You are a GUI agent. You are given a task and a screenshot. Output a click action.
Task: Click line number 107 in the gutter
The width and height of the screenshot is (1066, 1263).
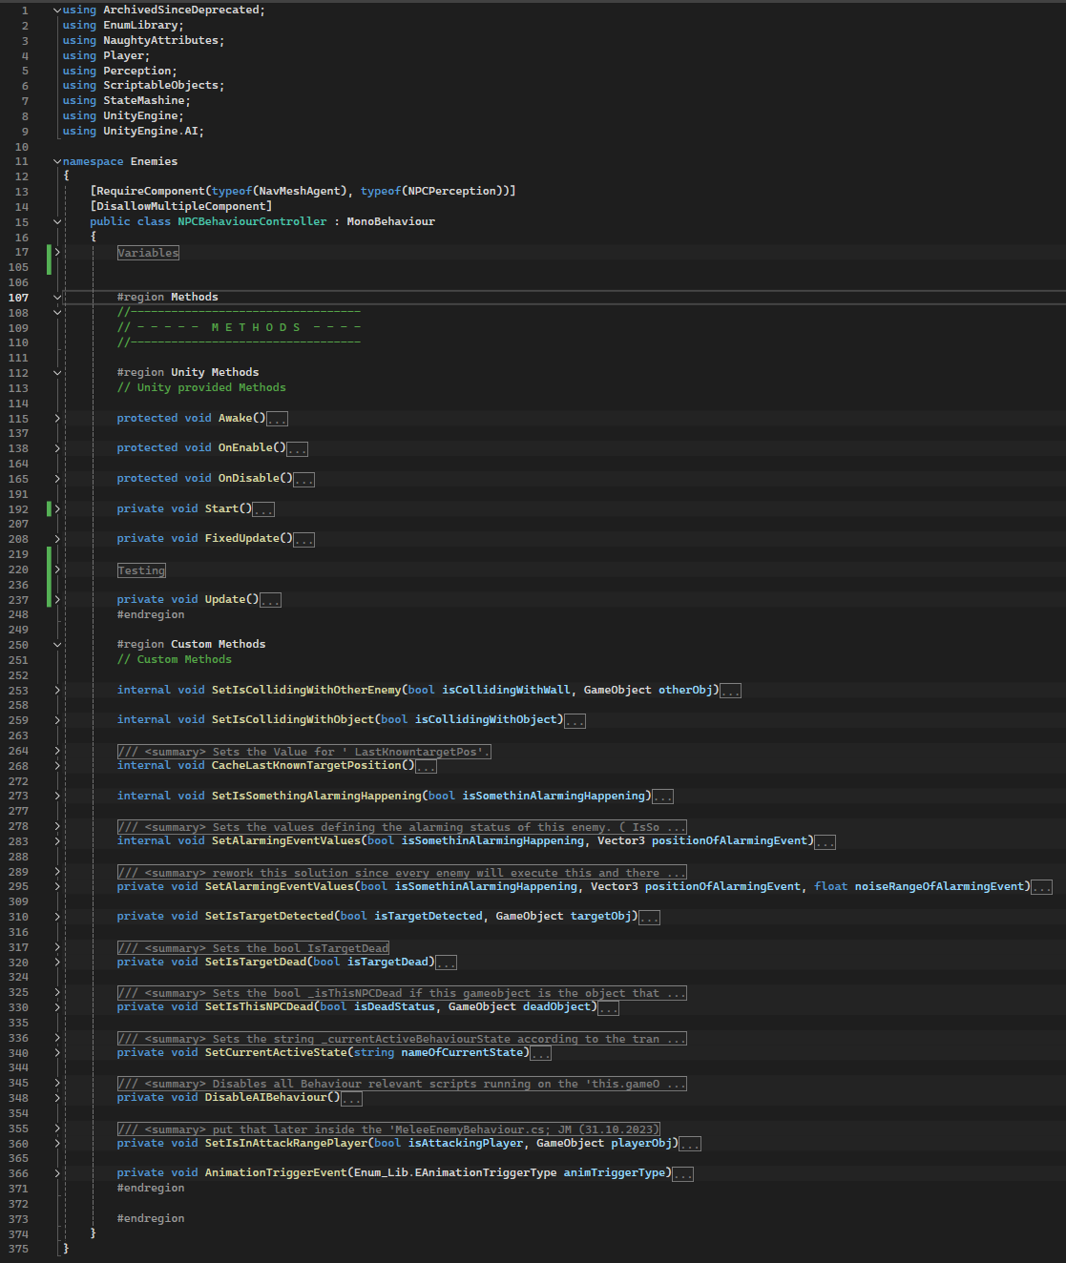tap(19, 298)
